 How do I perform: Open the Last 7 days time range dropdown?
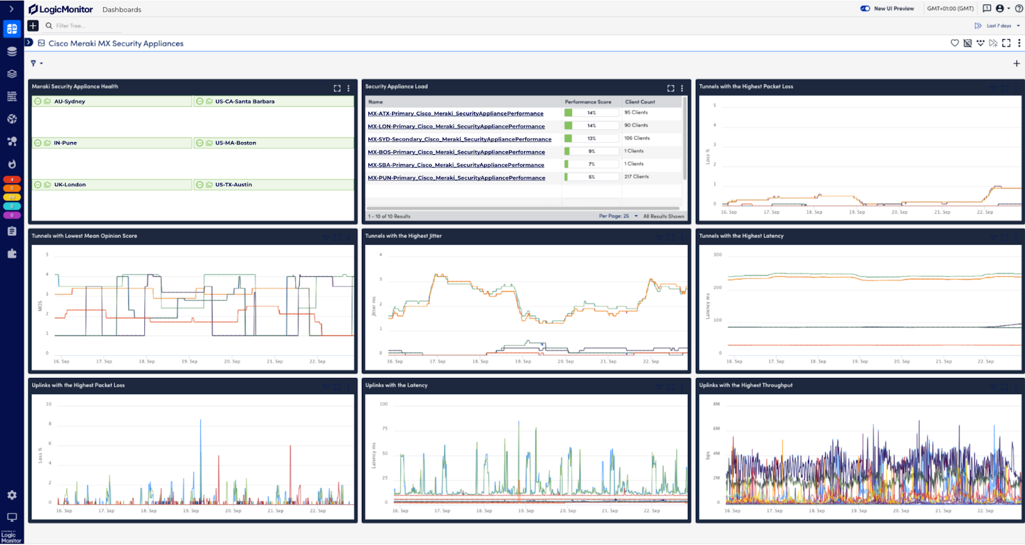pyautogui.click(x=999, y=26)
